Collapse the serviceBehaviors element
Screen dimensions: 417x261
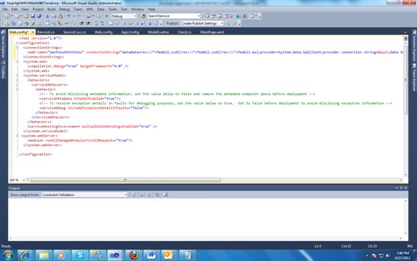(17, 85)
